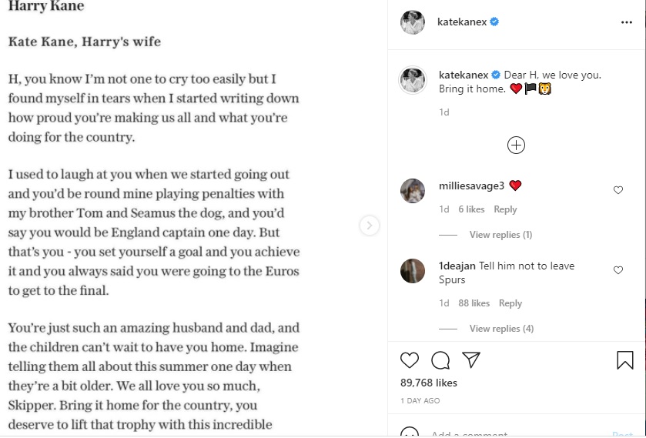646x438 pixels.
Task: Open emoji picker in comment box
Action: (410, 433)
